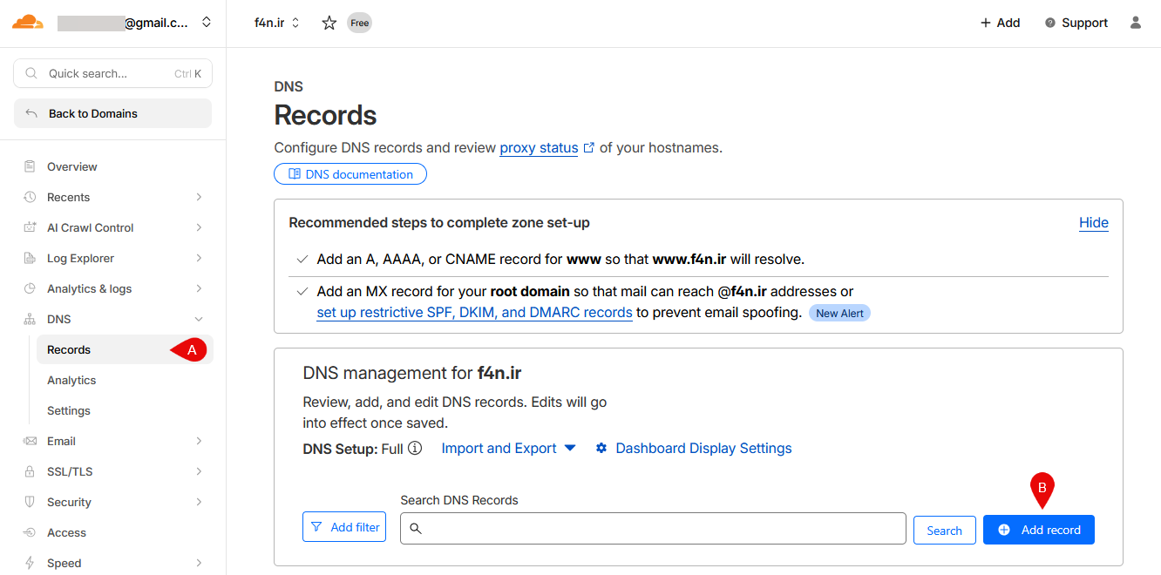Collapse the DNS sidebar section
This screenshot has width=1161, height=575.
tap(199, 320)
